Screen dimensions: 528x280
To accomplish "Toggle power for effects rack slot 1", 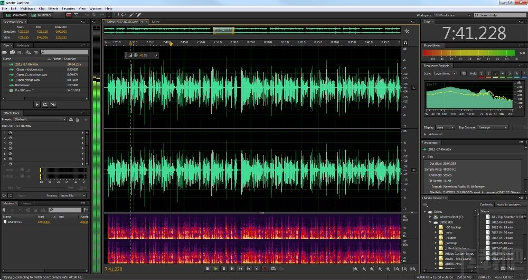I will (10, 133).
